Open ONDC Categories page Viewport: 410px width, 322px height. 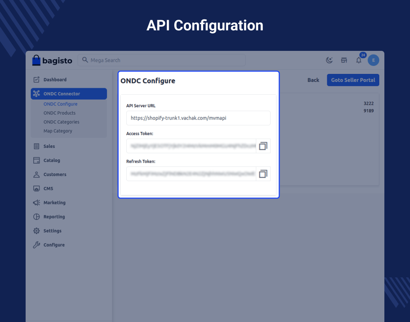pyautogui.click(x=61, y=122)
